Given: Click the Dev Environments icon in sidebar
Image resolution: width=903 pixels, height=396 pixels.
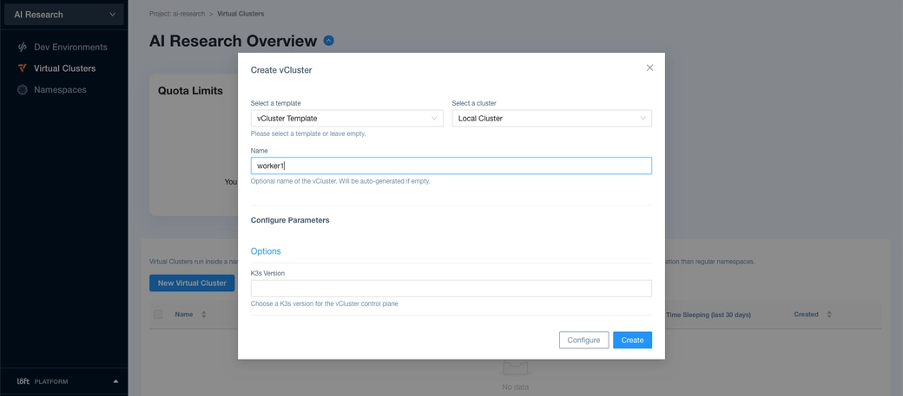Looking at the screenshot, I should click(x=23, y=47).
